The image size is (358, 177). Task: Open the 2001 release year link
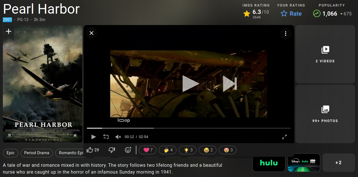click(7, 20)
